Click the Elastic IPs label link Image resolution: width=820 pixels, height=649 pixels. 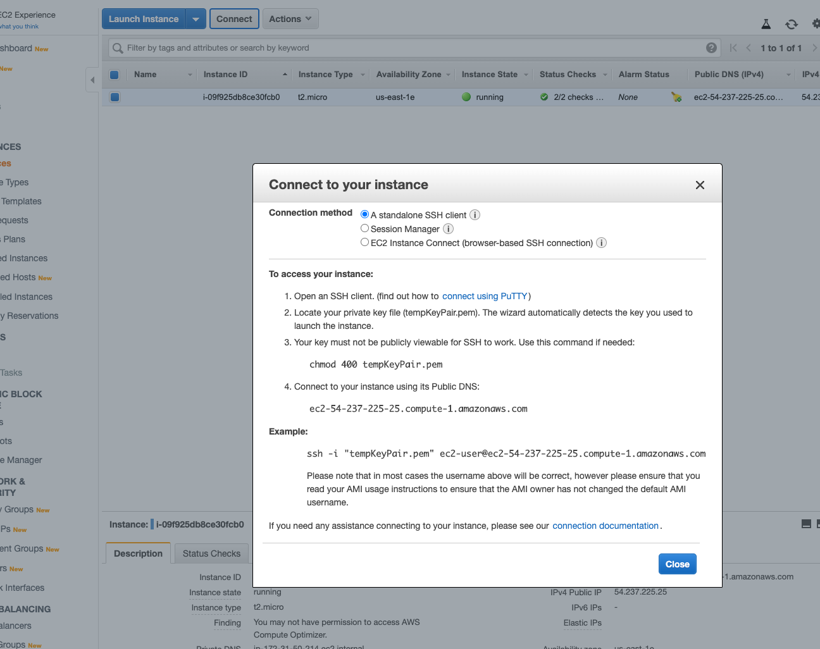tap(582, 623)
